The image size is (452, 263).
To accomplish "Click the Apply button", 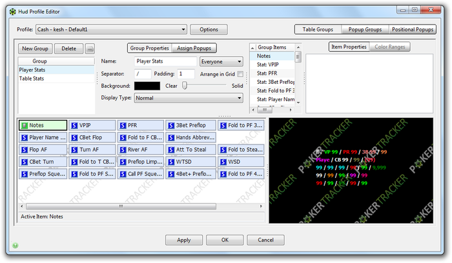I will point(184,240).
